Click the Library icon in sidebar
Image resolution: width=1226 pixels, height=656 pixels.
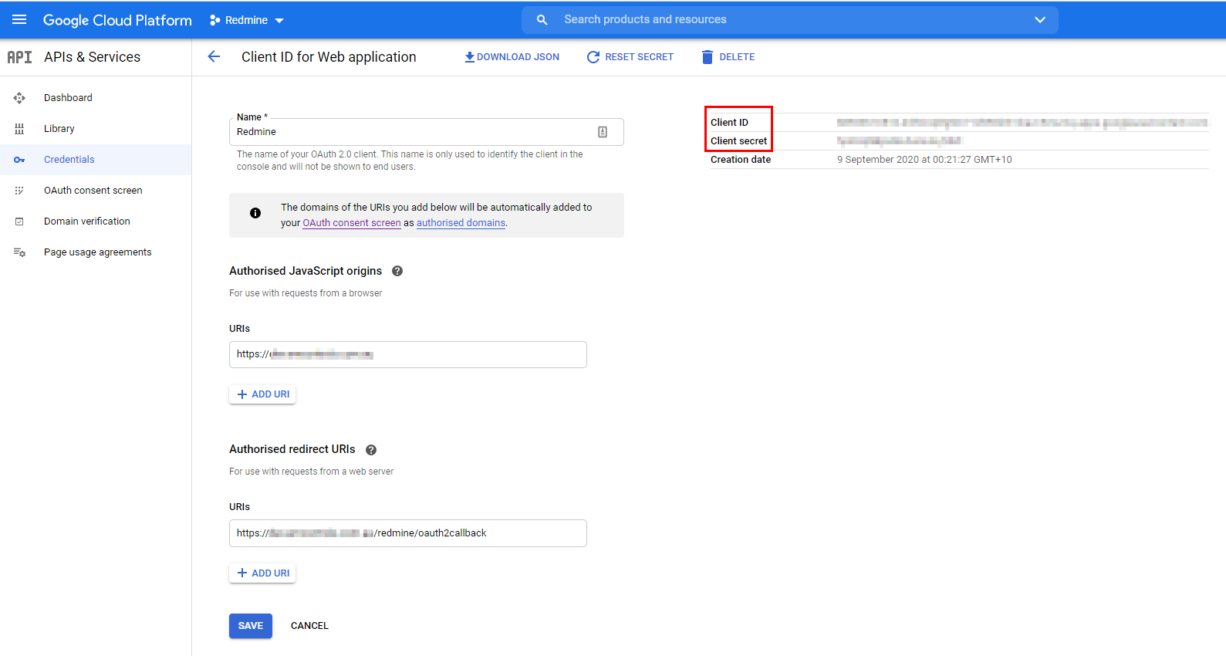(19, 129)
